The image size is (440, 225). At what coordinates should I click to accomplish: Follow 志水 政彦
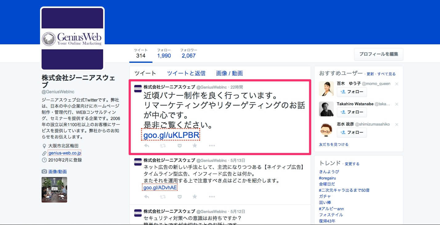(x=352, y=132)
